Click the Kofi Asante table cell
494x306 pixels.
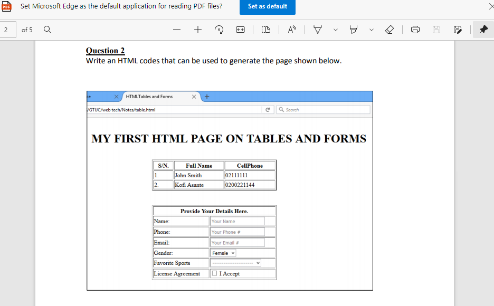click(199, 185)
